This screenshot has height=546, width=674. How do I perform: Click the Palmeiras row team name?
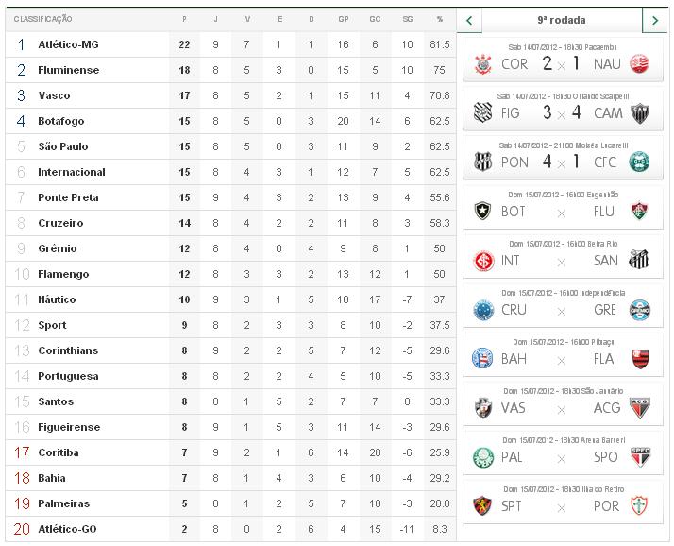point(63,503)
